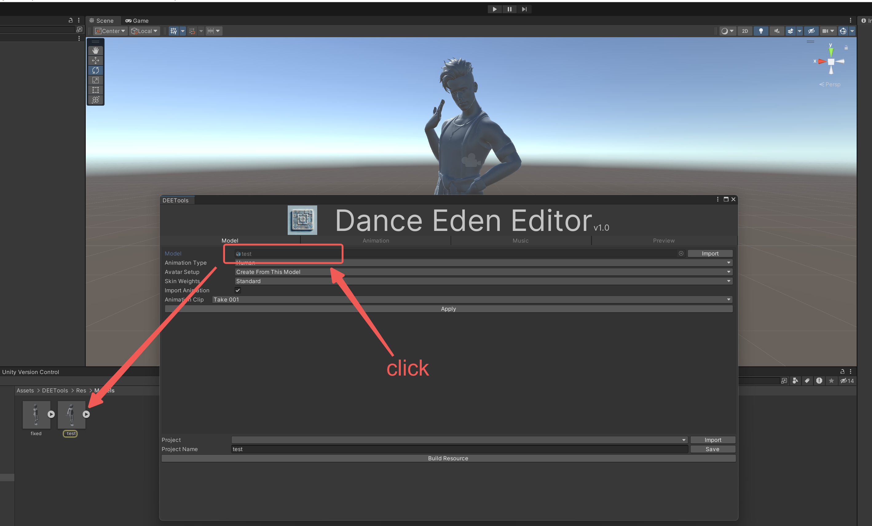This screenshot has height=526, width=872.
Task: Toggle the Import Animation checkbox
Action: (x=238, y=290)
